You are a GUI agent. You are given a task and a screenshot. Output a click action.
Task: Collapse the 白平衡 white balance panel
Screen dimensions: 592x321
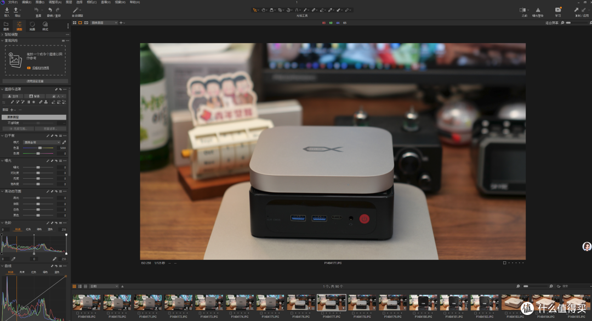pos(2,136)
